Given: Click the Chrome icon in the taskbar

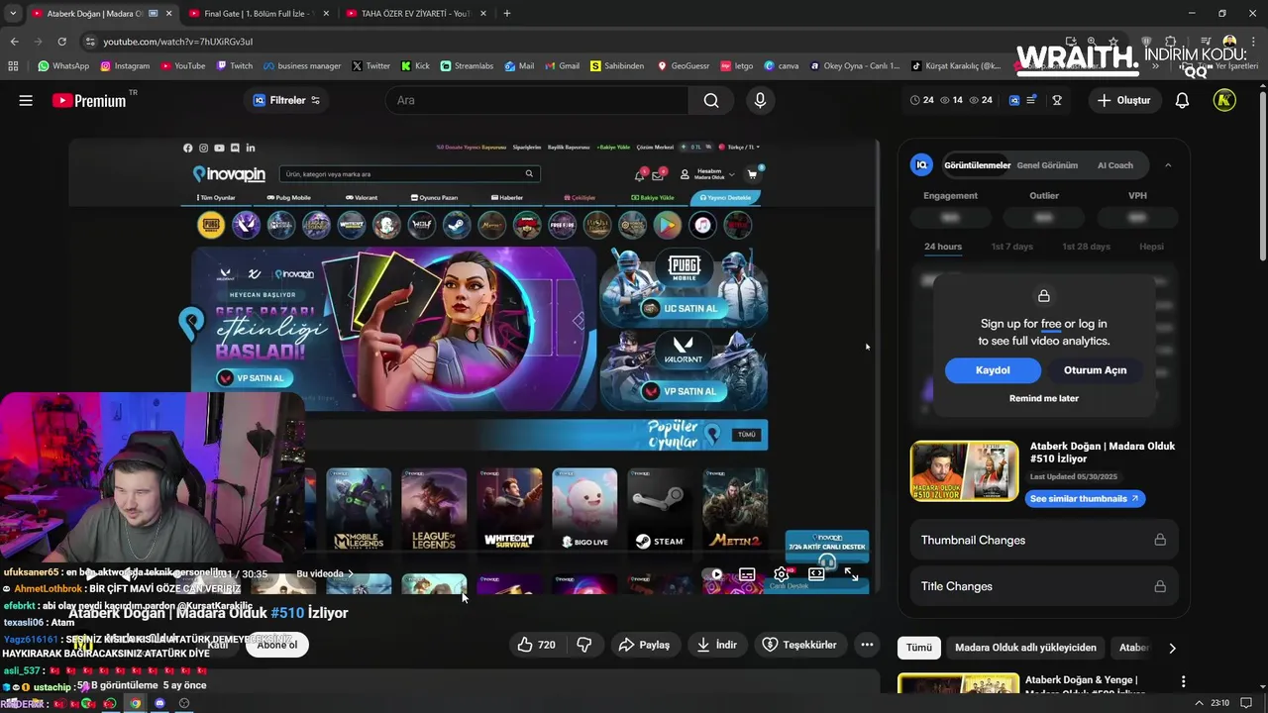Looking at the screenshot, I should [135, 703].
